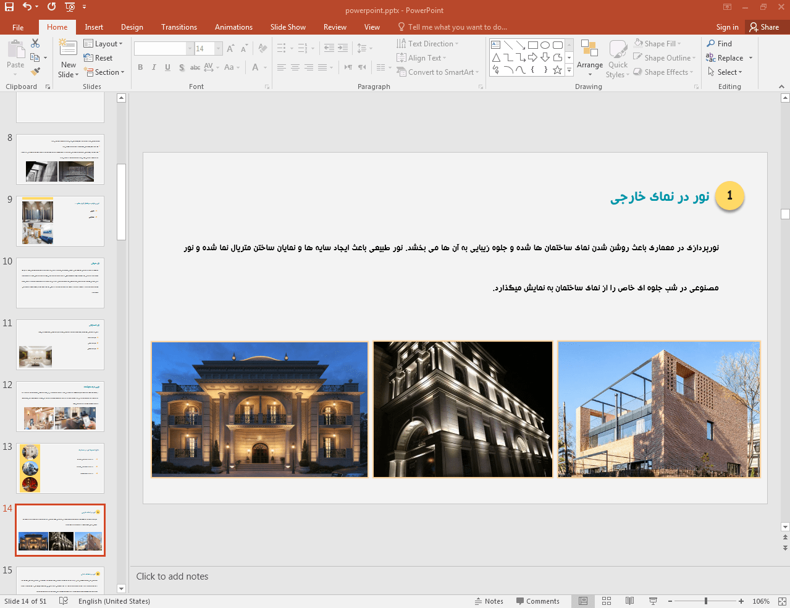Toggle italic formatting
Screen dimensions: 790x608
[x=154, y=67]
